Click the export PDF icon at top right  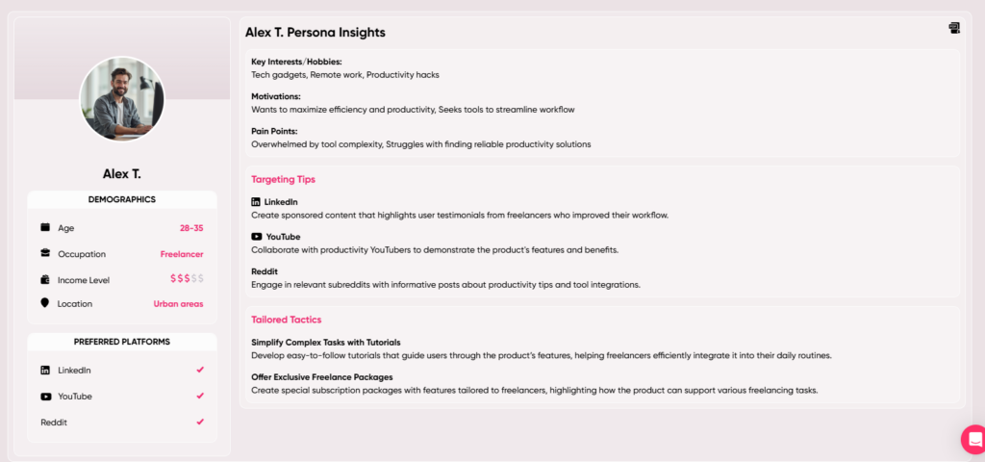(x=954, y=28)
